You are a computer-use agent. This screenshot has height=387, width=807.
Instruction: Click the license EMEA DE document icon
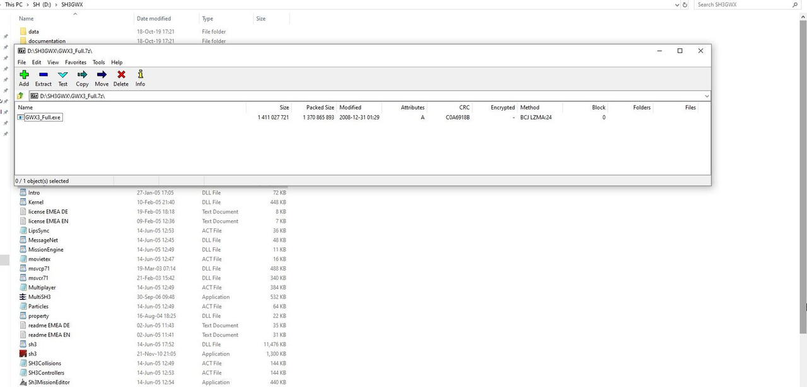(23, 211)
